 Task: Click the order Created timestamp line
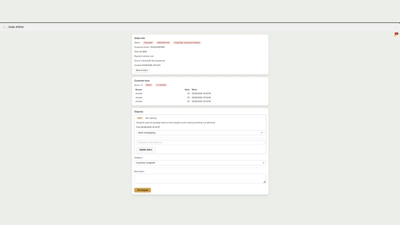tap(147, 65)
